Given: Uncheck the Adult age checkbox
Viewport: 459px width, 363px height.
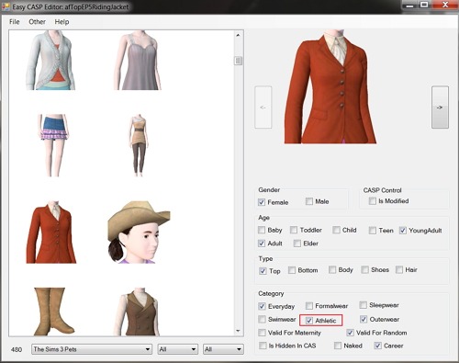Looking at the screenshot, I should (x=262, y=244).
